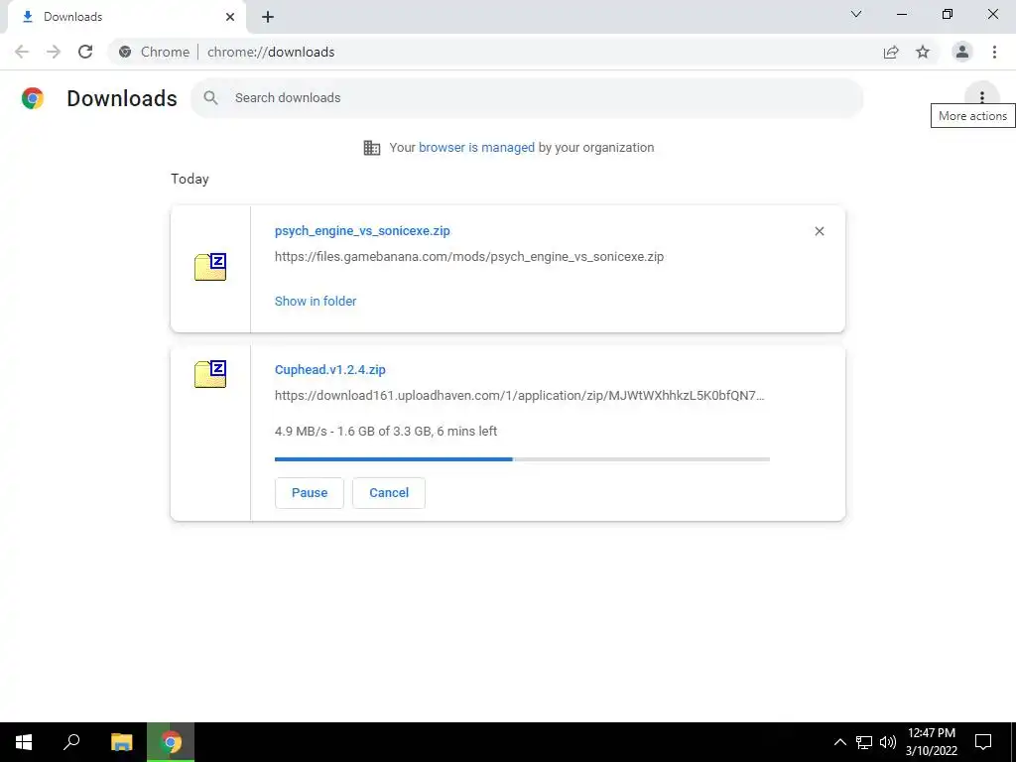Show hidden system tray icons
Viewport: 1016px width, 762px height.
point(839,742)
